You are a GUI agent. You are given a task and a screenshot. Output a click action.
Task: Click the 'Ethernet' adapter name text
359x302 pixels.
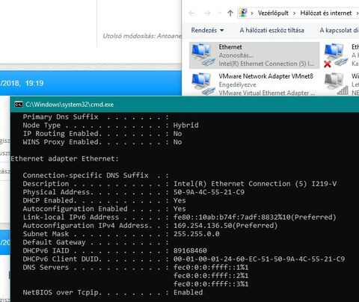pyautogui.click(x=230, y=47)
